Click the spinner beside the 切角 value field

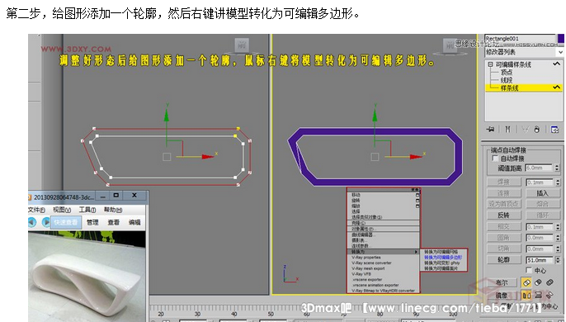558,249
